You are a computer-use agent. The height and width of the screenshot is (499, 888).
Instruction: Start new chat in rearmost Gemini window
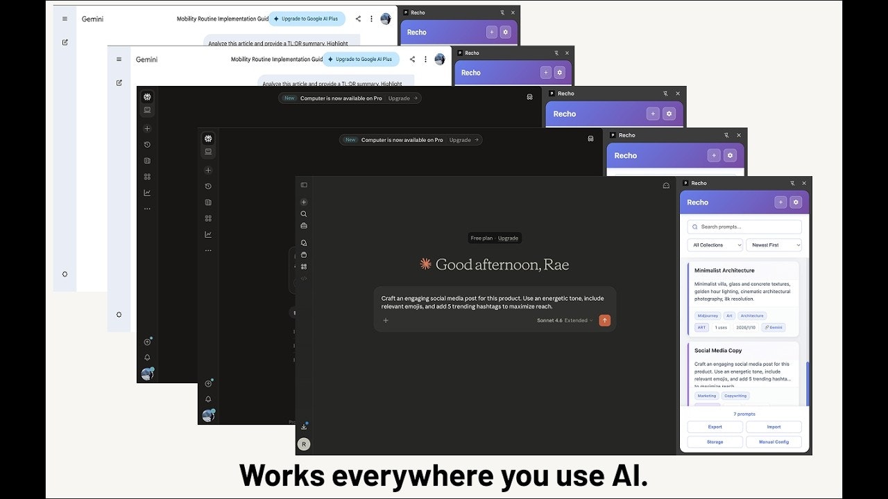click(65, 42)
